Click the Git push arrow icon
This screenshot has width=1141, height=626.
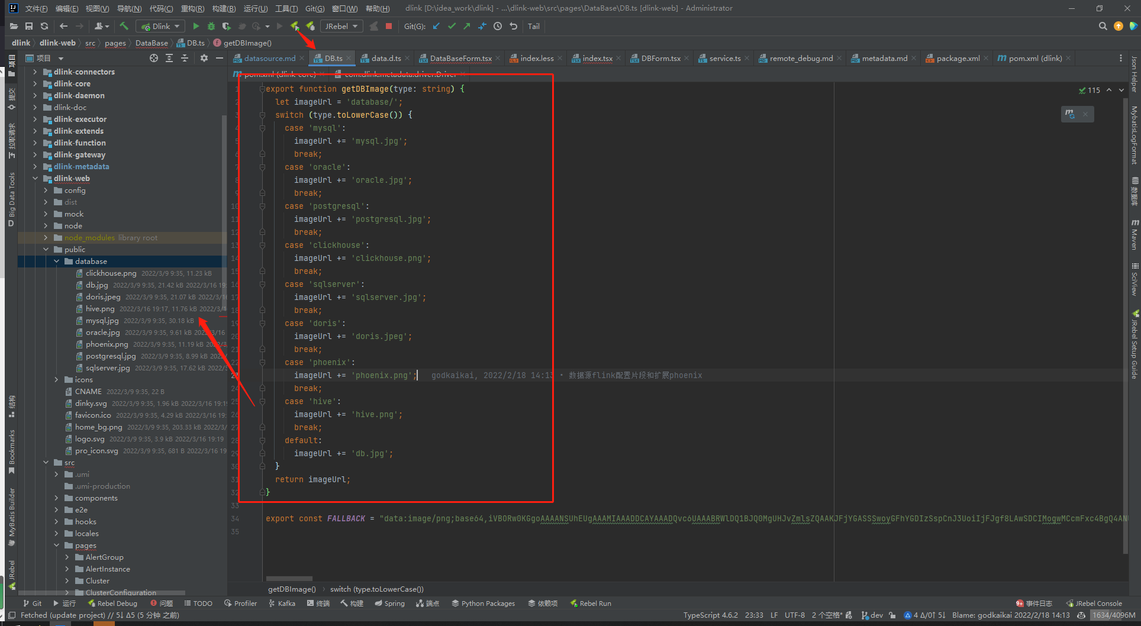(467, 26)
